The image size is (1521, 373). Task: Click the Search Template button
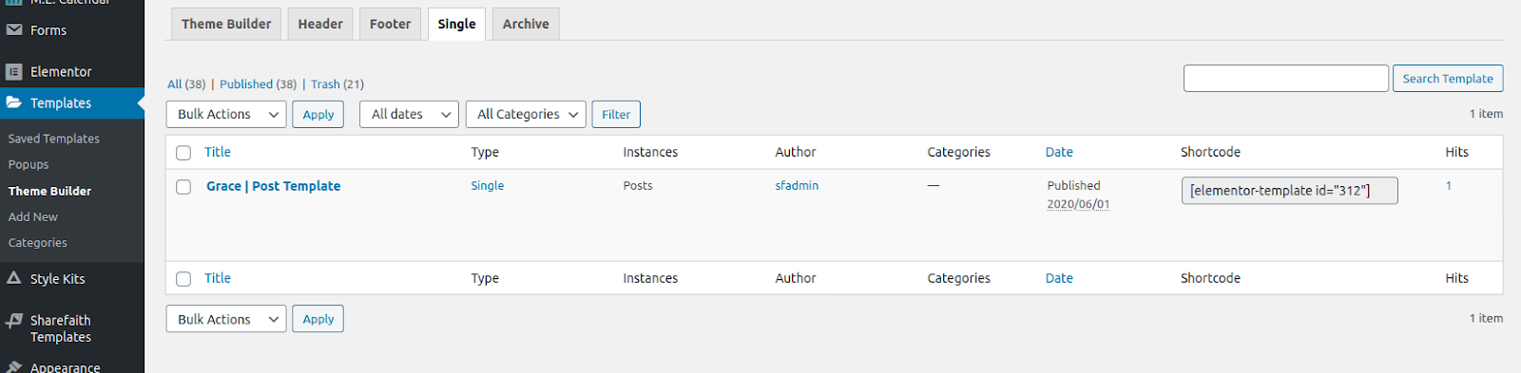pyautogui.click(x=1448, y=78)
